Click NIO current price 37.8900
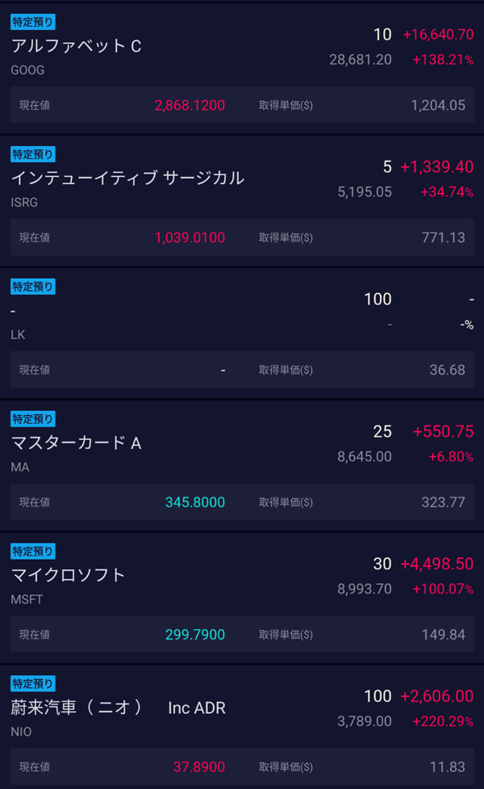Screen dimensions: 484x789 pos(198,767)
